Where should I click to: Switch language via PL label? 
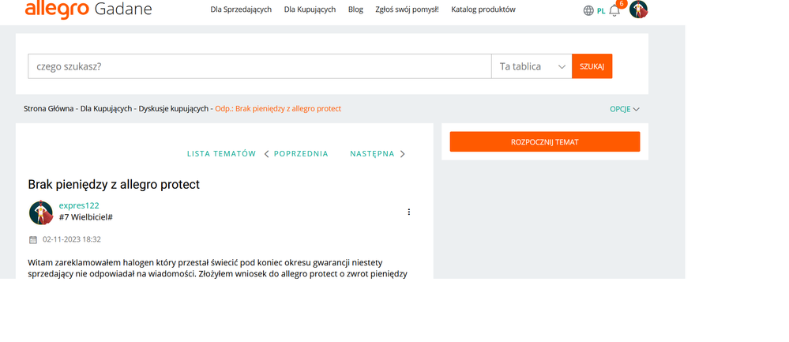(x=601, y=11)
